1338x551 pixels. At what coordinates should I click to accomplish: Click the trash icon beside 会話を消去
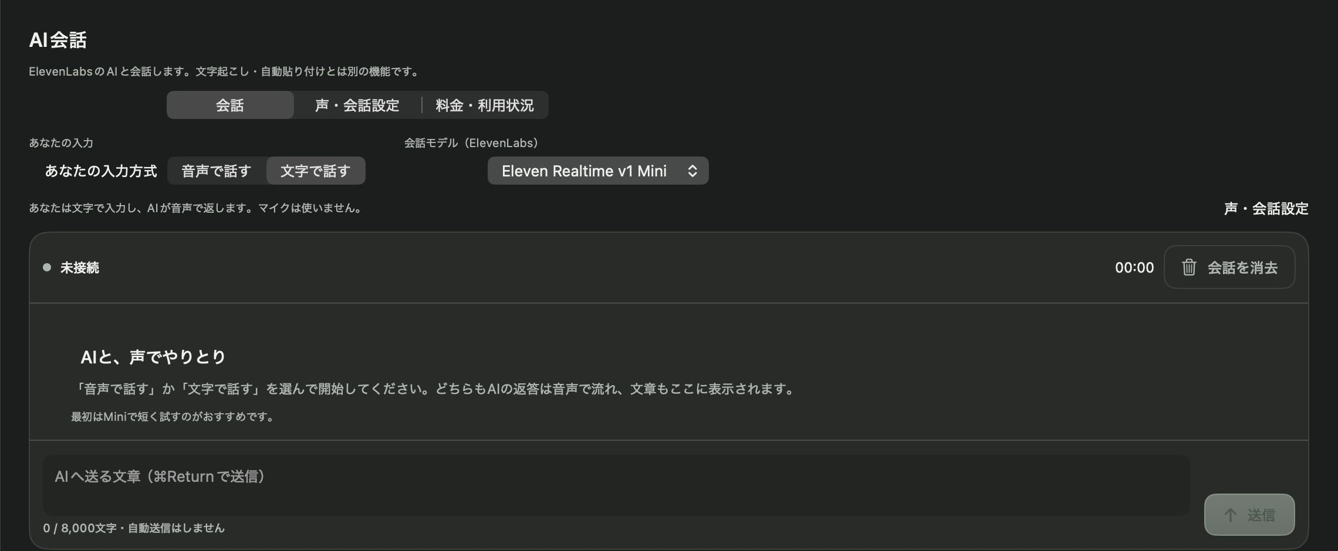[1189, 267]
